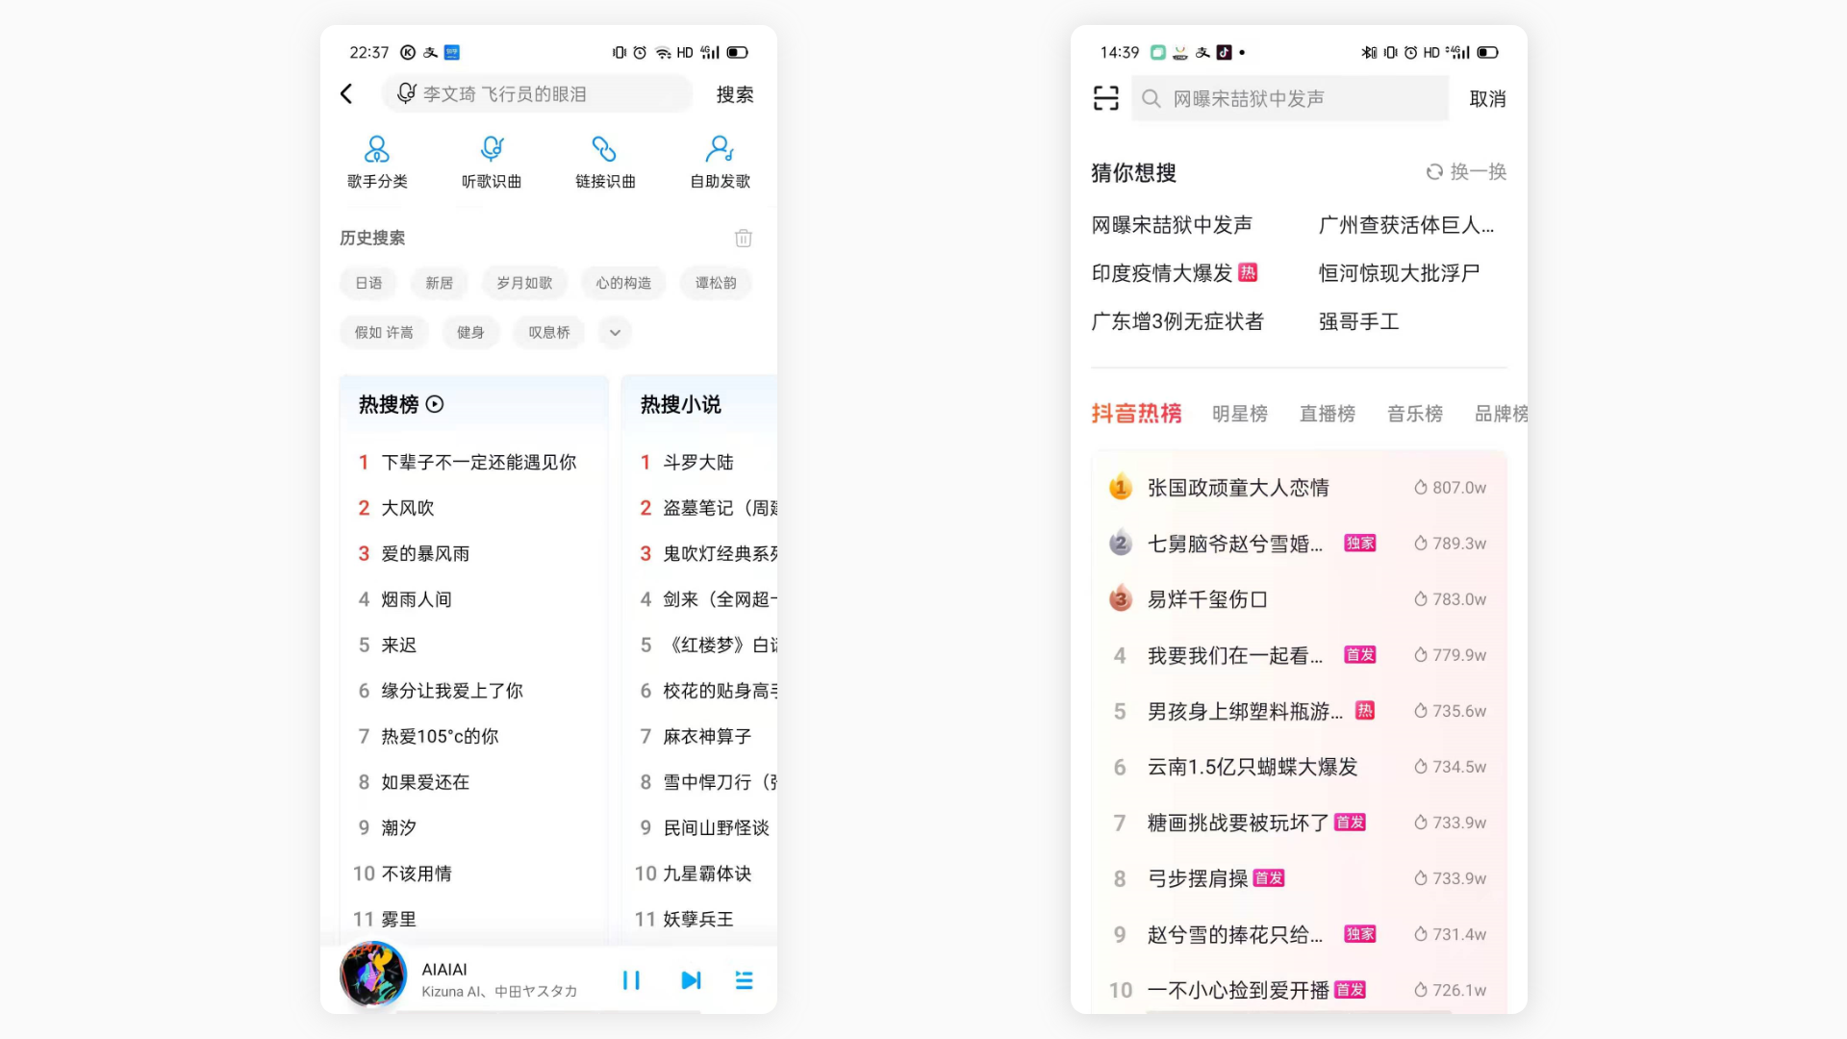Clear search history with trash icon
Image resolution: width=1847 pixels, height=1039 pixels.
(744, 238)
